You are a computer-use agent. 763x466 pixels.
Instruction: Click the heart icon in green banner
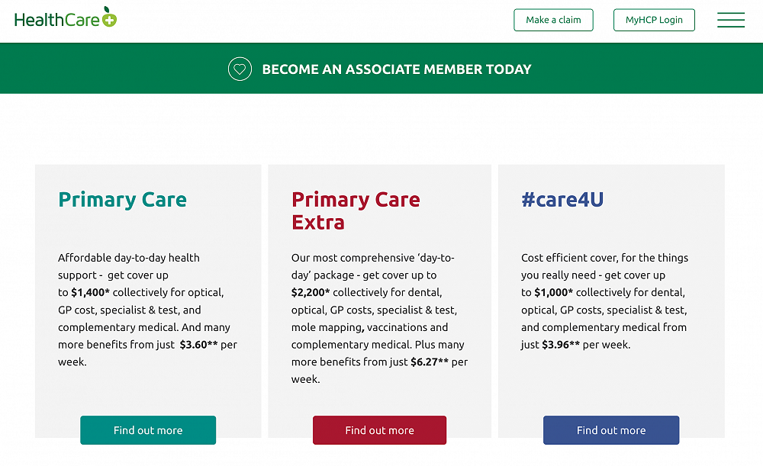tap(240, 69)
